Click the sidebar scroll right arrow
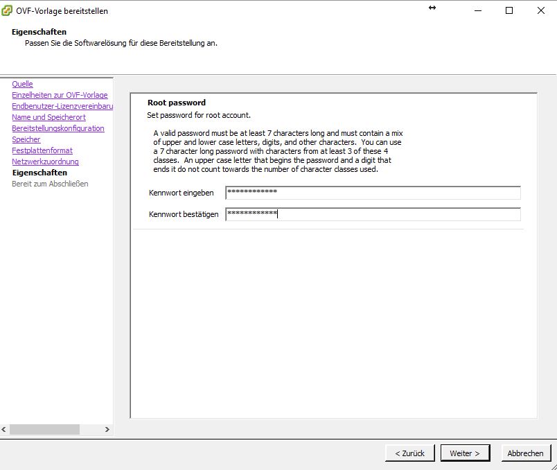The height and width of the screenshot is (470, 557). tap(107, 430)
